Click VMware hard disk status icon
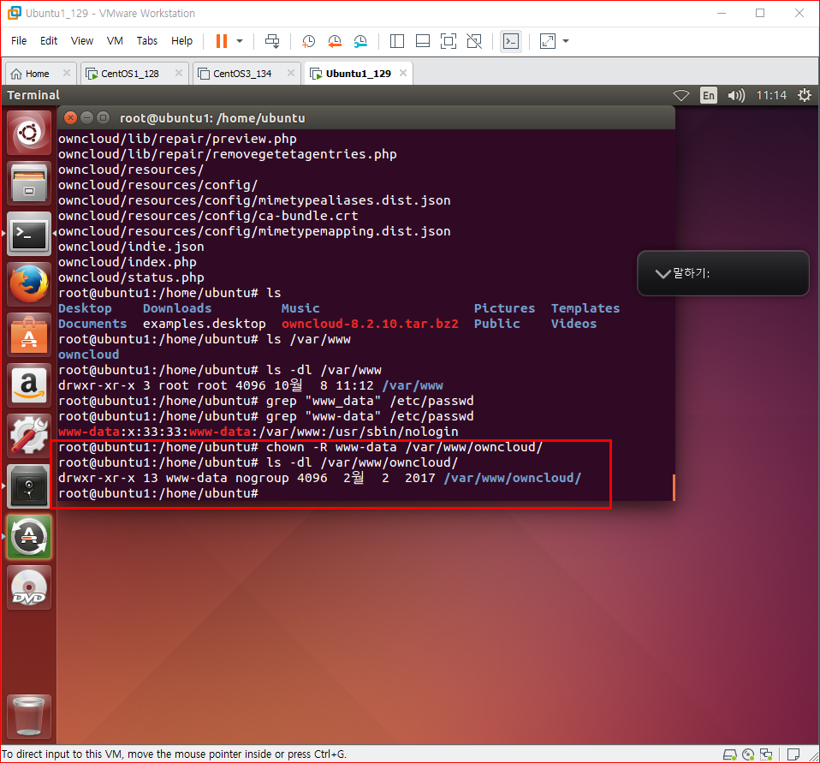 (x=729, y=754)
